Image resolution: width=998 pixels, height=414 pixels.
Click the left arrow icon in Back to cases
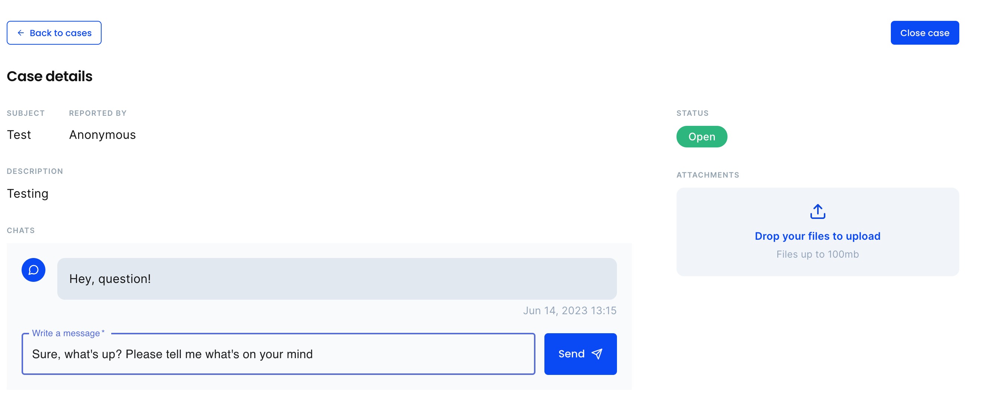(21, 33)
